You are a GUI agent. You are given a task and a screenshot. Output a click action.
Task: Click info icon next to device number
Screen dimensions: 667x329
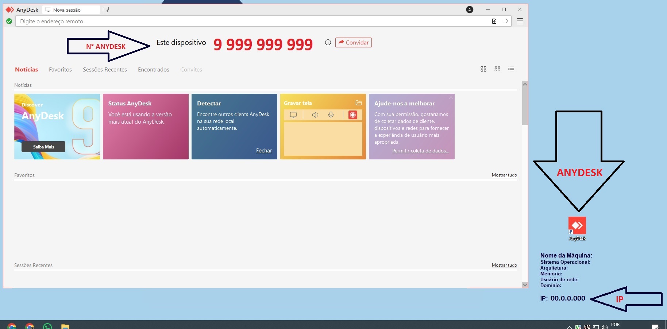(328, 42)
